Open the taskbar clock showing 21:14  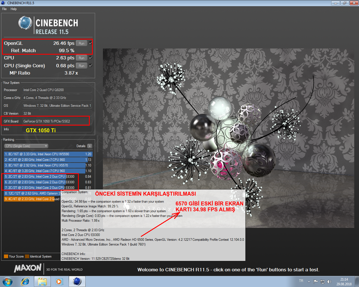tap(344, 282)
